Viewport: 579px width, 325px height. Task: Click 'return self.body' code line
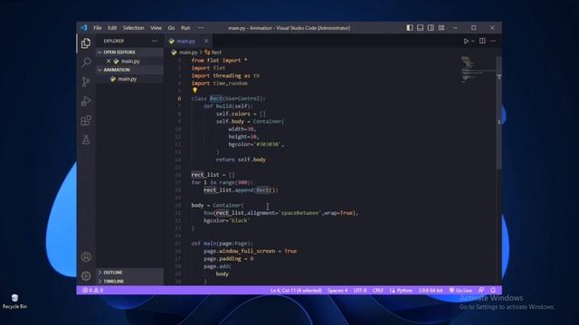click(x=241, y=160)
